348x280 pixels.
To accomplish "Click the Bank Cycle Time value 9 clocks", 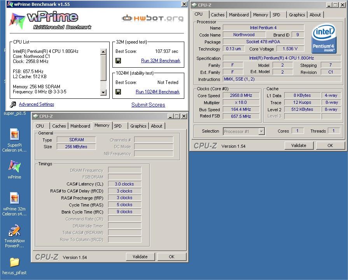I will [x=124, y=212].
